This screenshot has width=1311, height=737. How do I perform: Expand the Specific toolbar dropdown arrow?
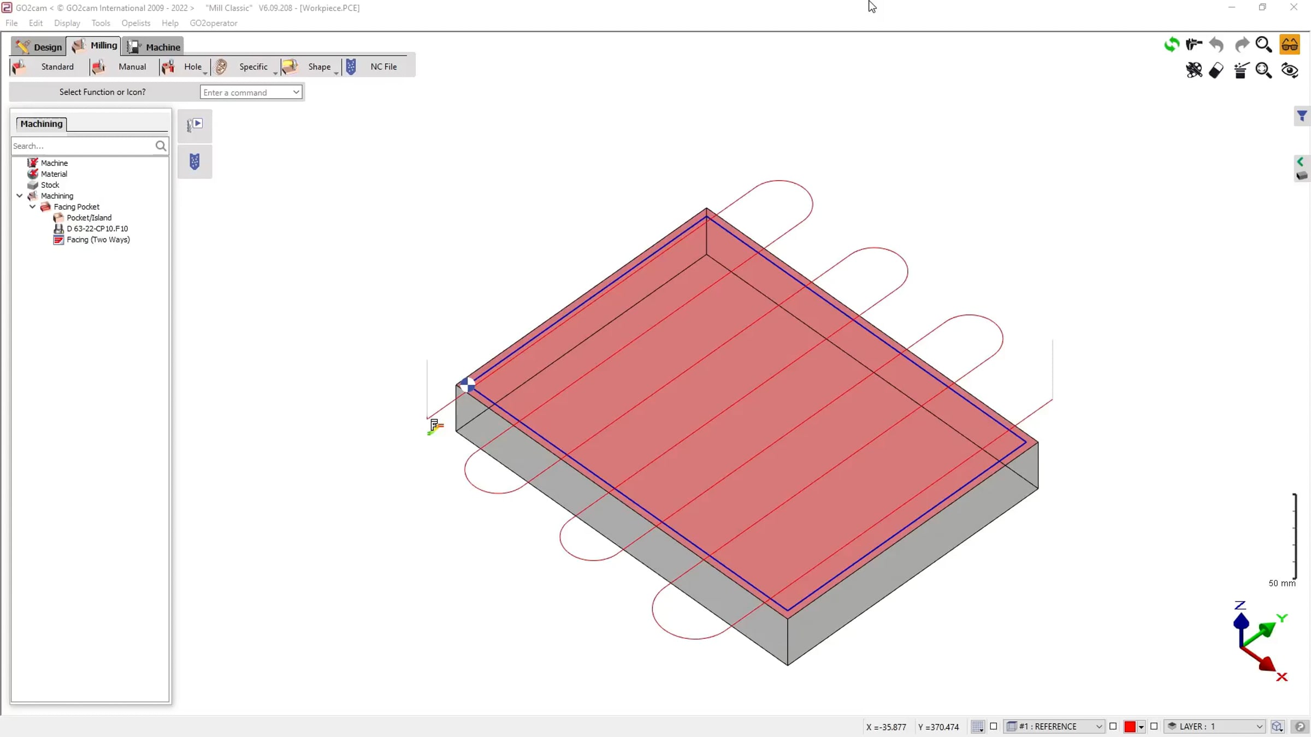click(x=275, y=73)
